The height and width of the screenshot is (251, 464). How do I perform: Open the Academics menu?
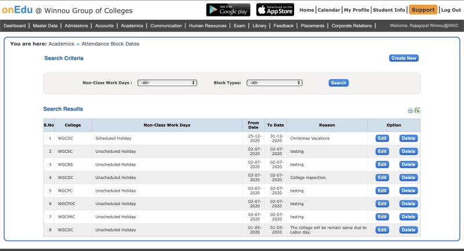click(x=132, y=26)
